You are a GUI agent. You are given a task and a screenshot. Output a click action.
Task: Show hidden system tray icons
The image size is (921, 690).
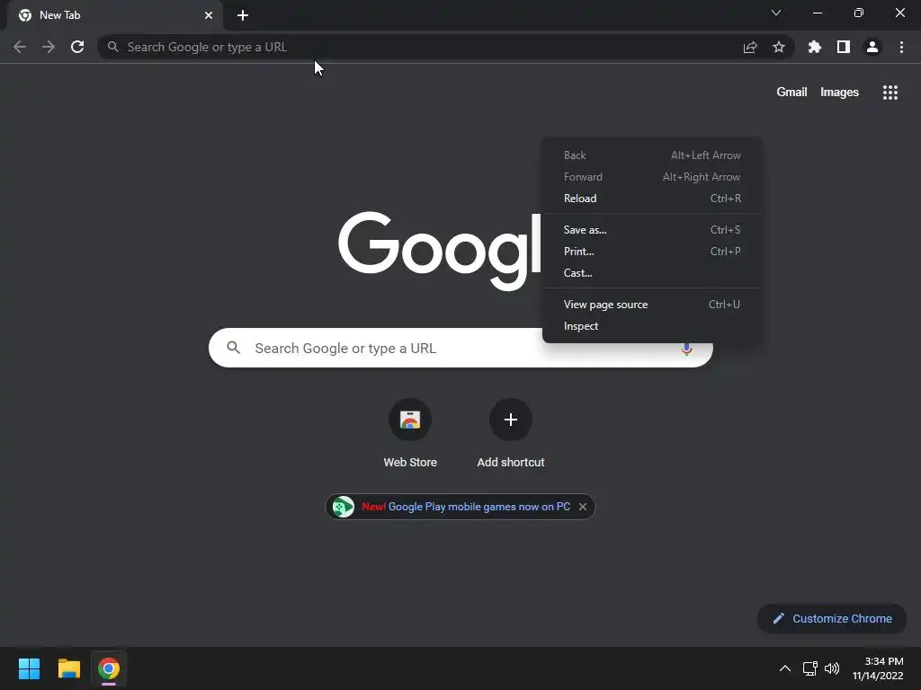click(x=784, y=668)
